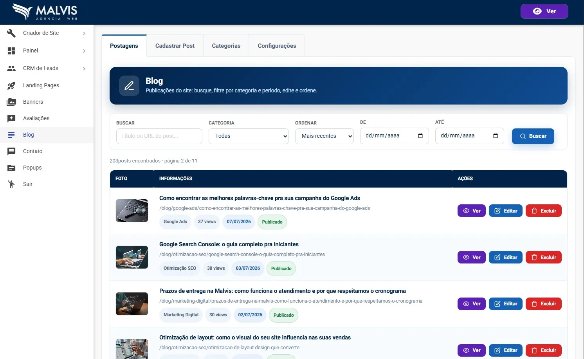Click the '203posts encontrados · página 2 de 11' text

(x=153, y=161)
